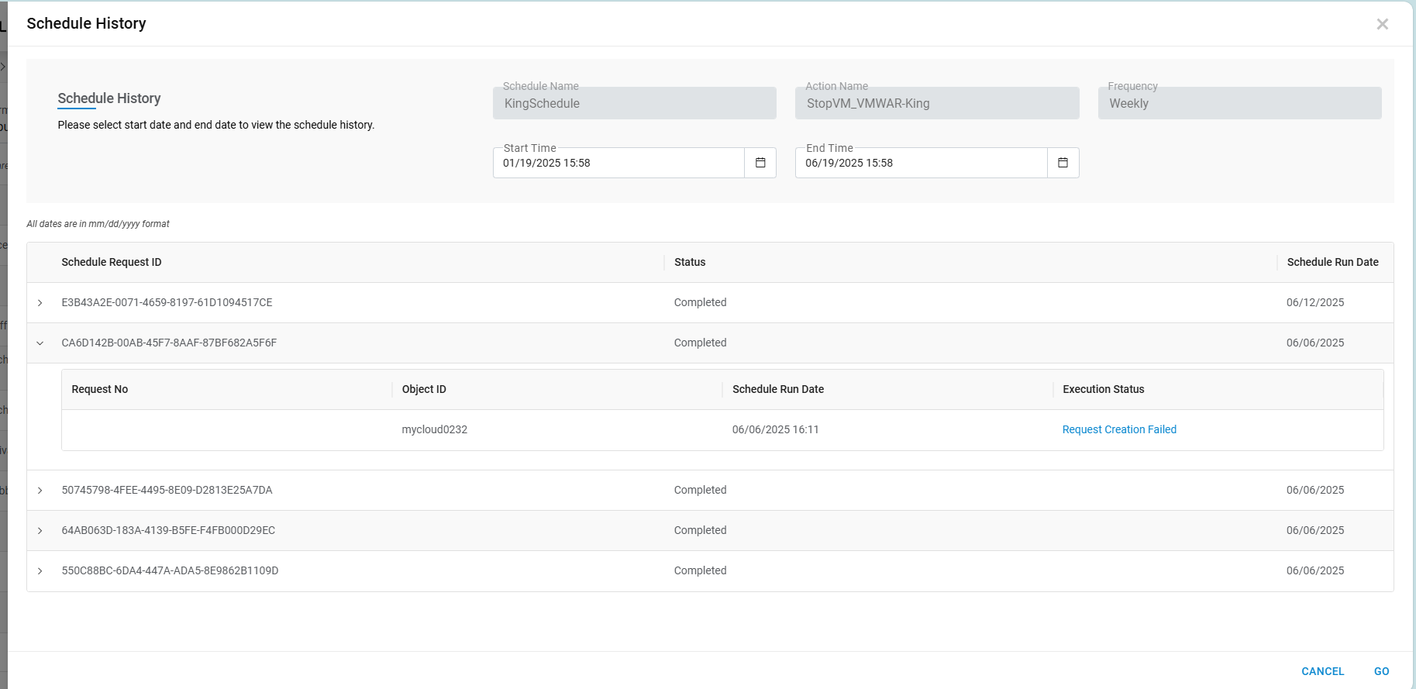Collapse row CA6D142B-00AB-45F7-8AAF-87BF682A5F6F
Image resolution: width=1416 pixels, height=689 pixels.
40,343
